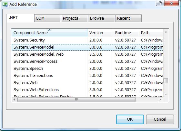The width and height of the screenshot is (181, 131).
Task: Click the horizontal scrollbar right arrow
Action: point(160,99)
